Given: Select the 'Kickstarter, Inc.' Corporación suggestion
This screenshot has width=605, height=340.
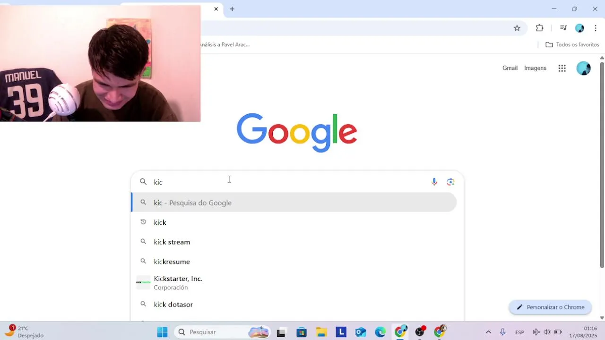Looking at the screenshot, I should click(294, 283).
